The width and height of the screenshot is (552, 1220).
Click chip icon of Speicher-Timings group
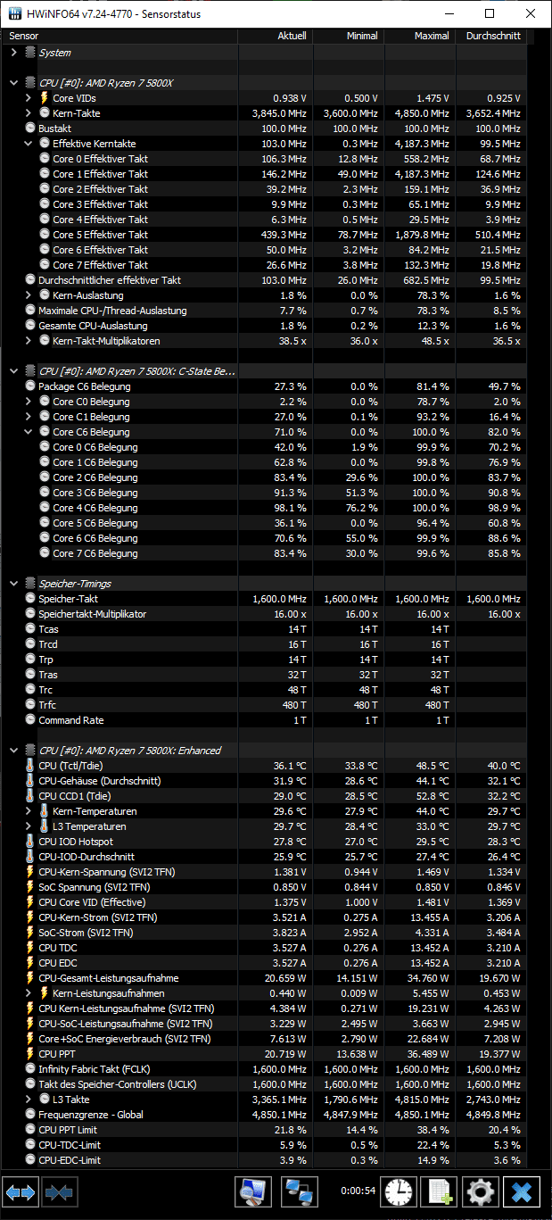[30, 583]
